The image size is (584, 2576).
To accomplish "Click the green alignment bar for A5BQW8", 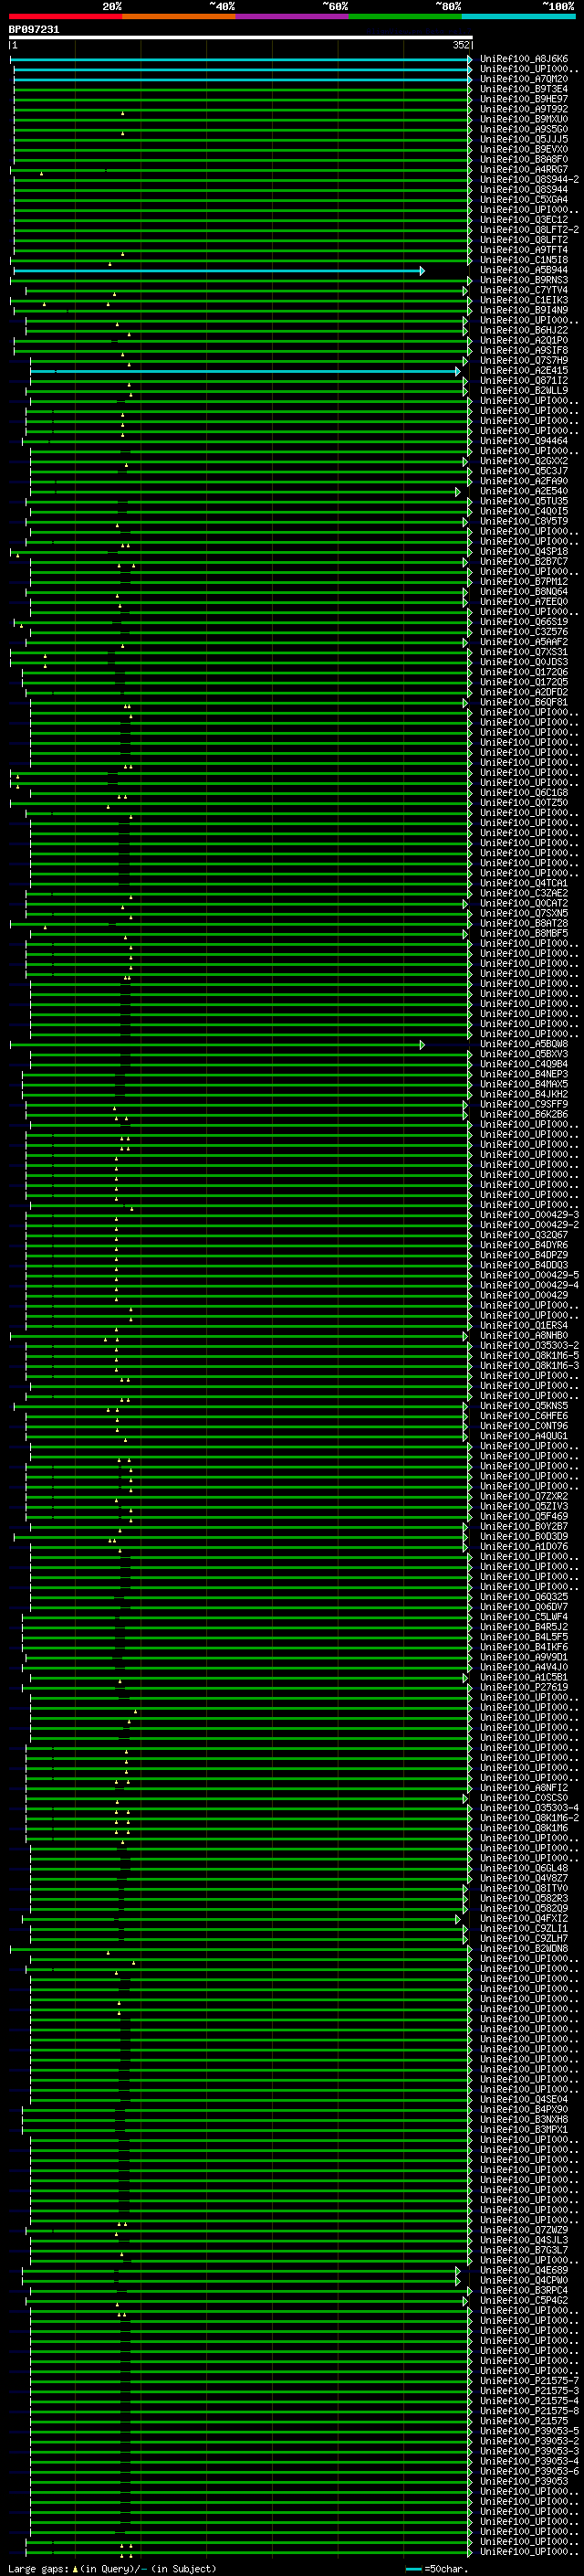I will tap(215, 1044).
